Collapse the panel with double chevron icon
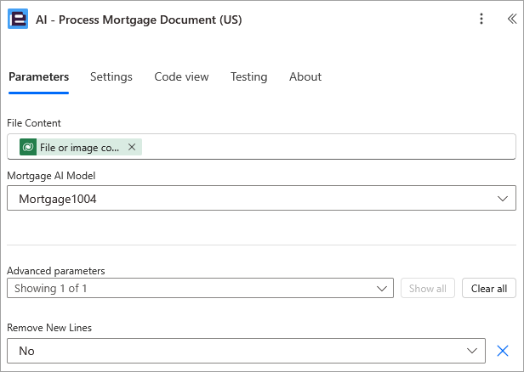 click(x=512, y=19)
